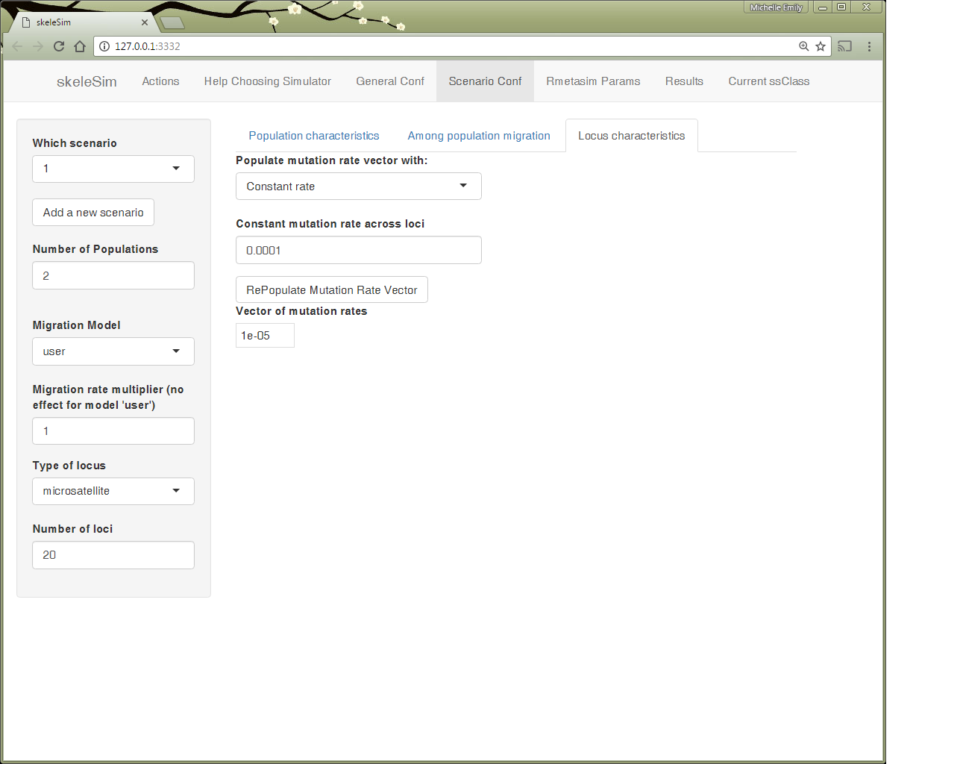Expand the Populate mutation rate vector dropdown
The width and height of the screenshot is (963, 764).
tap(359, 187)
